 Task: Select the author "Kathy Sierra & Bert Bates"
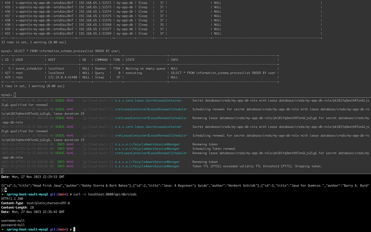(x=105, y=185)
